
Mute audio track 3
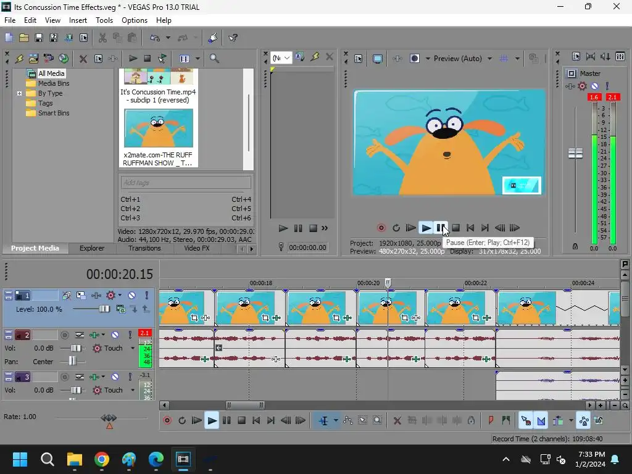pos(115,377)
